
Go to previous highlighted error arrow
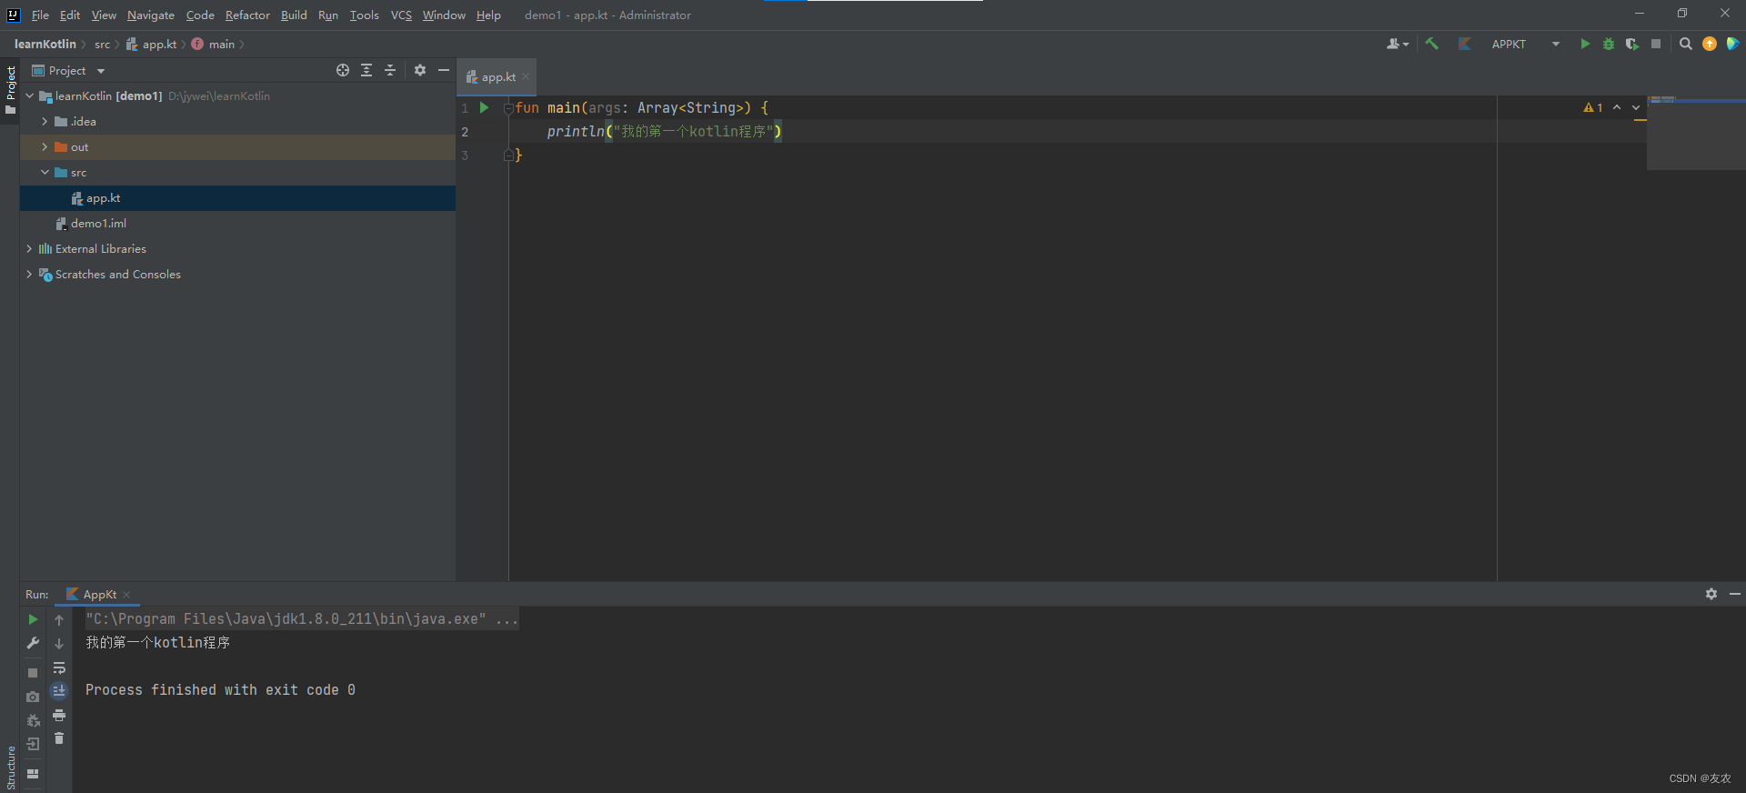1617,107
